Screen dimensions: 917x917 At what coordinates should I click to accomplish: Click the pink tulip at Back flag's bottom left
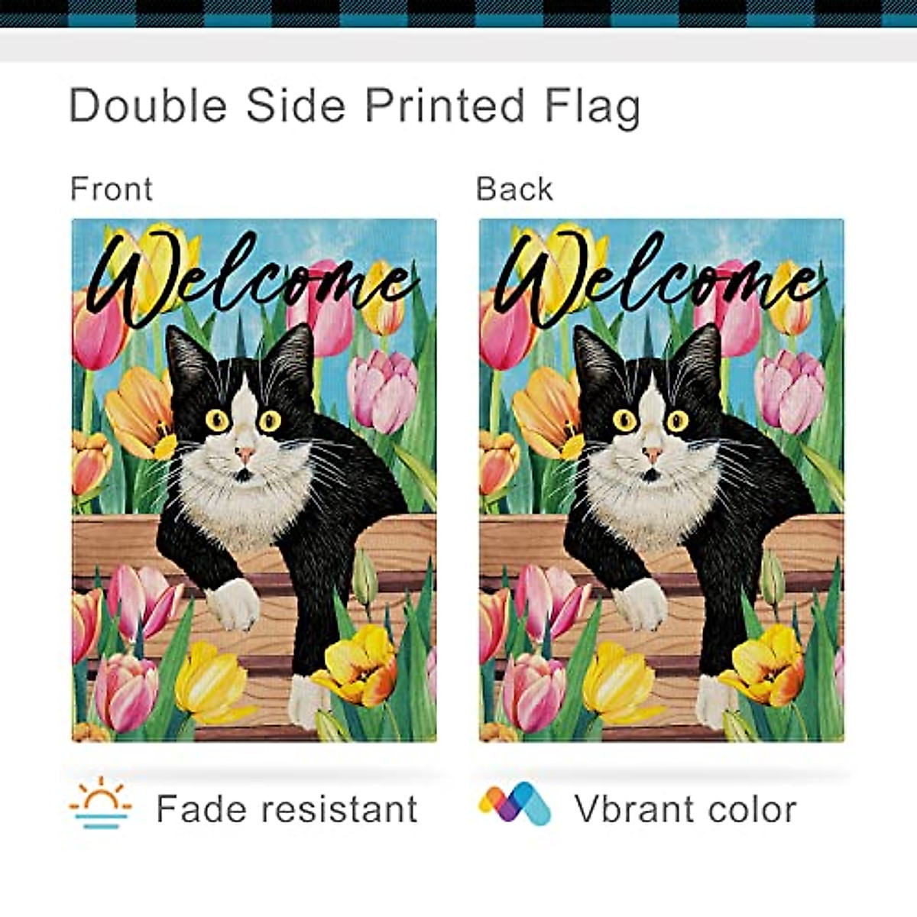533,690
